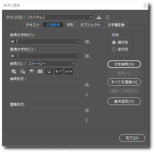Save the current query icon
The height and width of the screenshot is (153, 155).
(99, 17)
